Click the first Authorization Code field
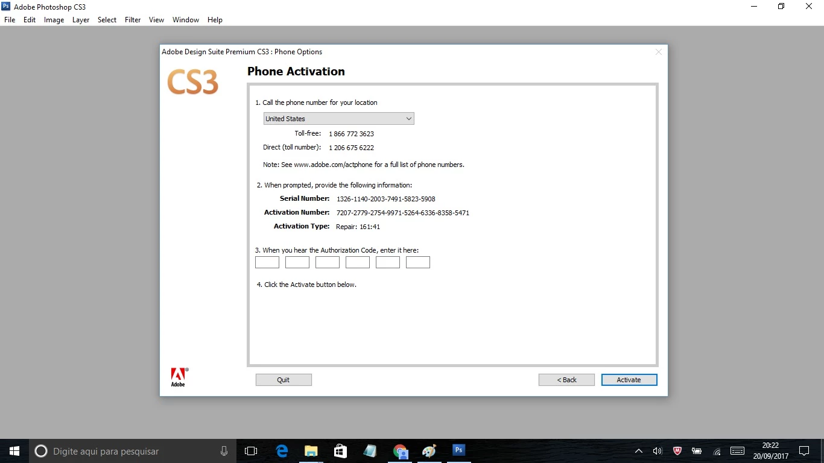 [267, 262]
